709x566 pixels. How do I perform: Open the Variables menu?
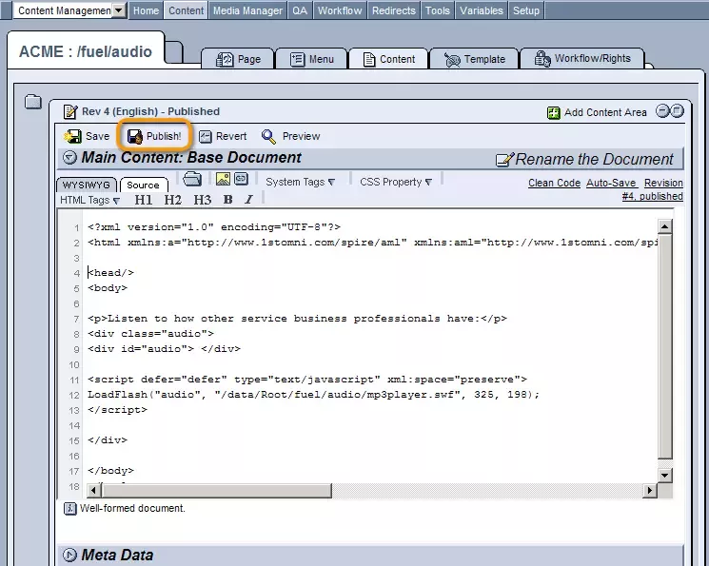point(482,10)
